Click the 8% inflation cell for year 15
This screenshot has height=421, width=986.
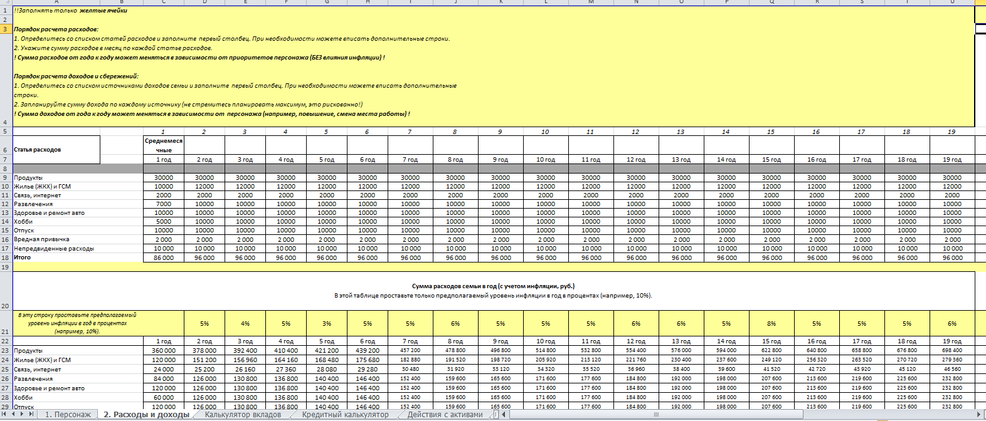click(x=771, y=323)
